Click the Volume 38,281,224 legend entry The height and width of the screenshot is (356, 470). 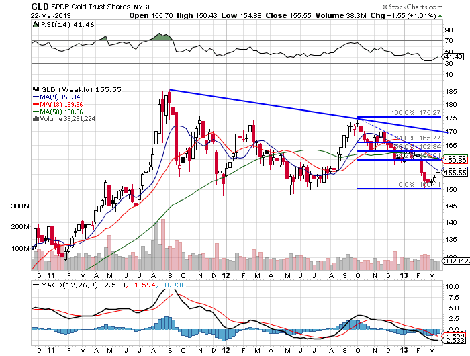pos(67,119)
